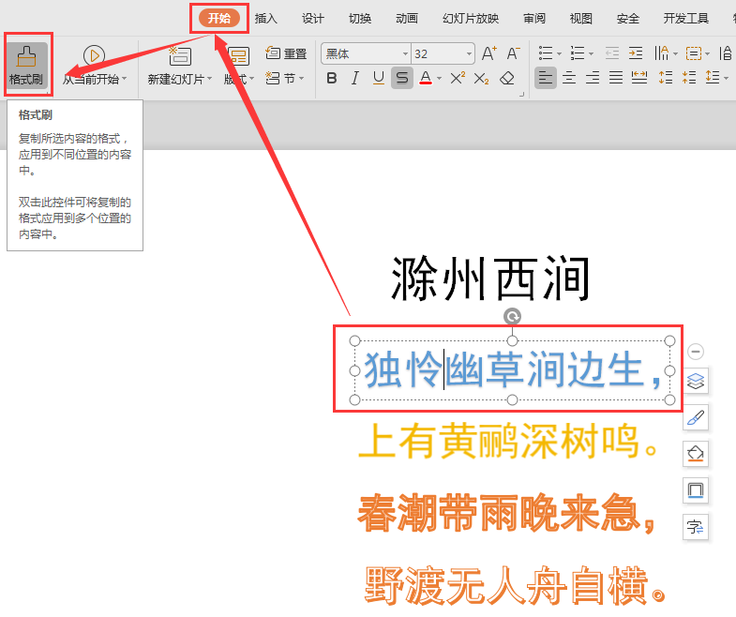Click the shape fill bucket floating icon

coord(695,454)
